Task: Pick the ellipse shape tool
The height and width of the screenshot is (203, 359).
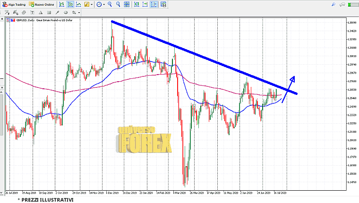Action: 66,13
